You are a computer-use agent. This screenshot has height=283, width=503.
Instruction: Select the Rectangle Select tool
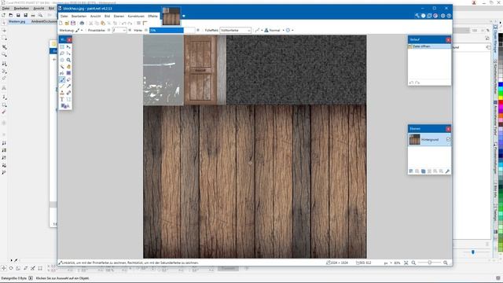tap(62, 47)
